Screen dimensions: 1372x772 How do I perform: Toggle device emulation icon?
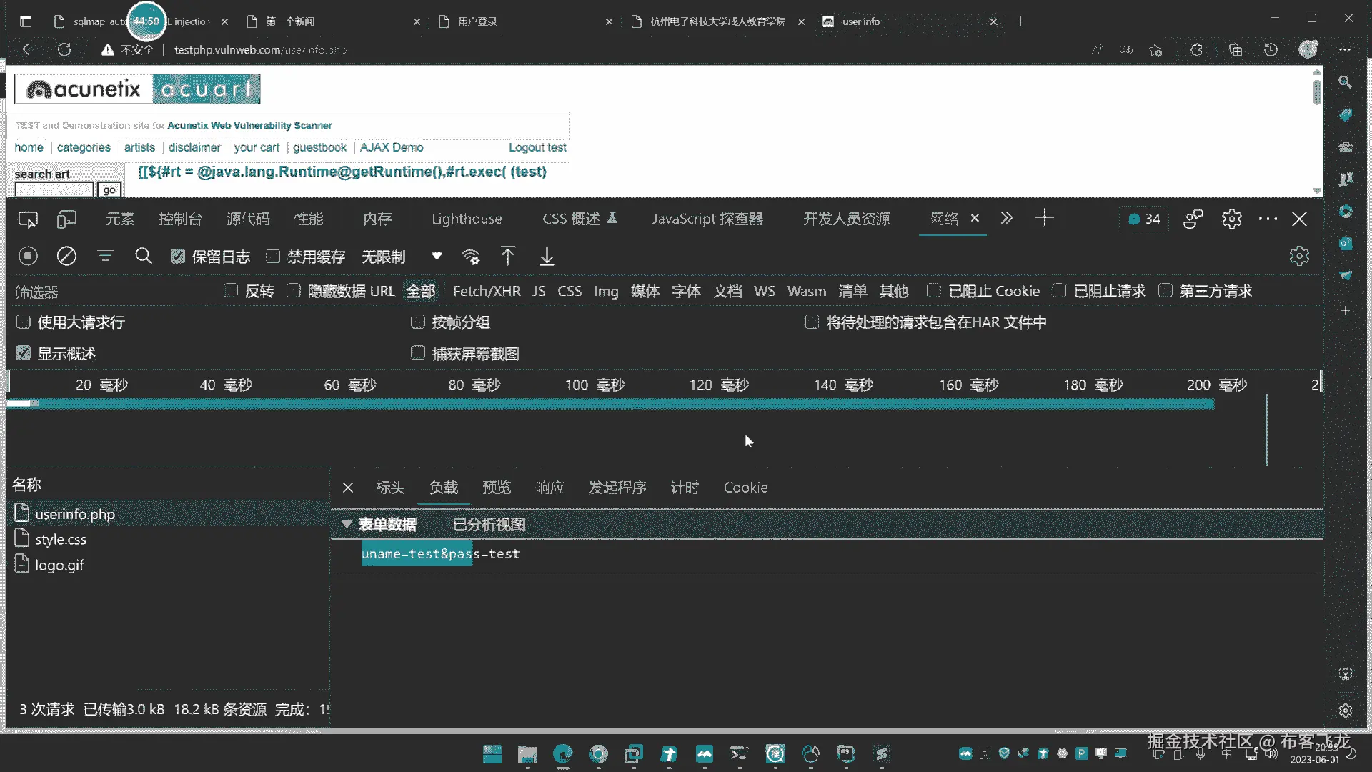point(66,219)
